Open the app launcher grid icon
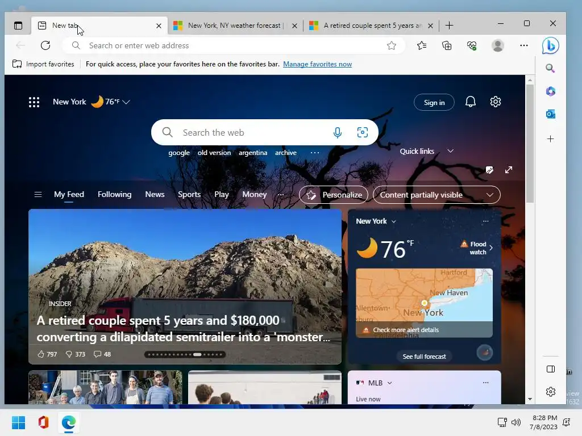 [x=34, y=102]
